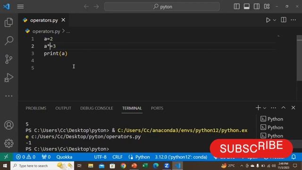The width and height of the screenshot is (302, 170).
Task: Open errors and warnings status item
Action: (25, 157)
